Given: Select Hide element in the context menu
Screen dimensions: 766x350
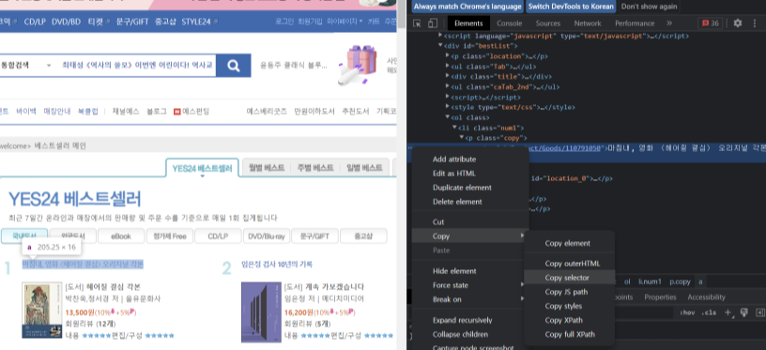Looking at the screenshot, I should pyautogui.click(x=470, y=271).
